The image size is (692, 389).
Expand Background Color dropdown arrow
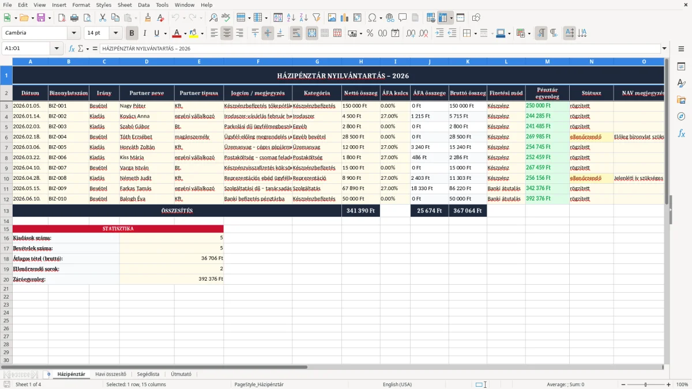202,33
